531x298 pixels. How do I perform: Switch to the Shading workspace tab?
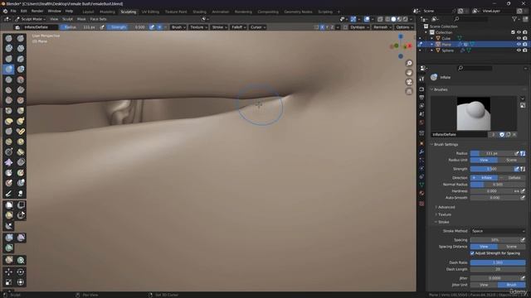click(199, 12)
